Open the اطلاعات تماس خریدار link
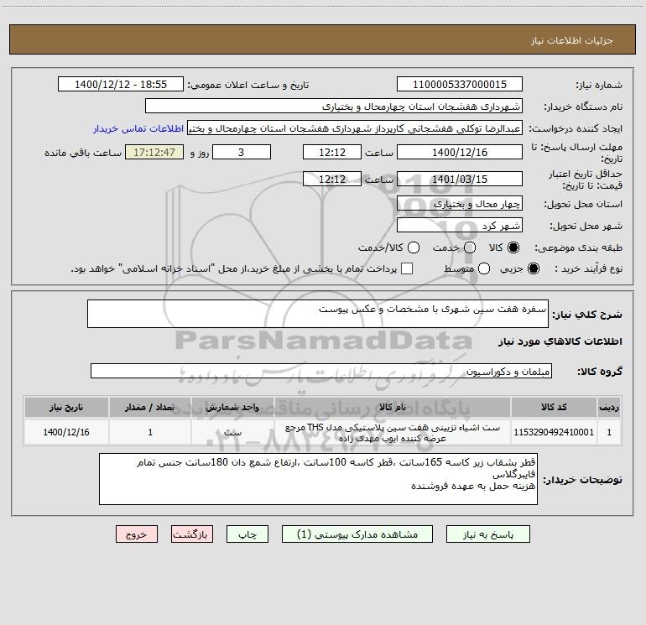 tap(138, 128)
